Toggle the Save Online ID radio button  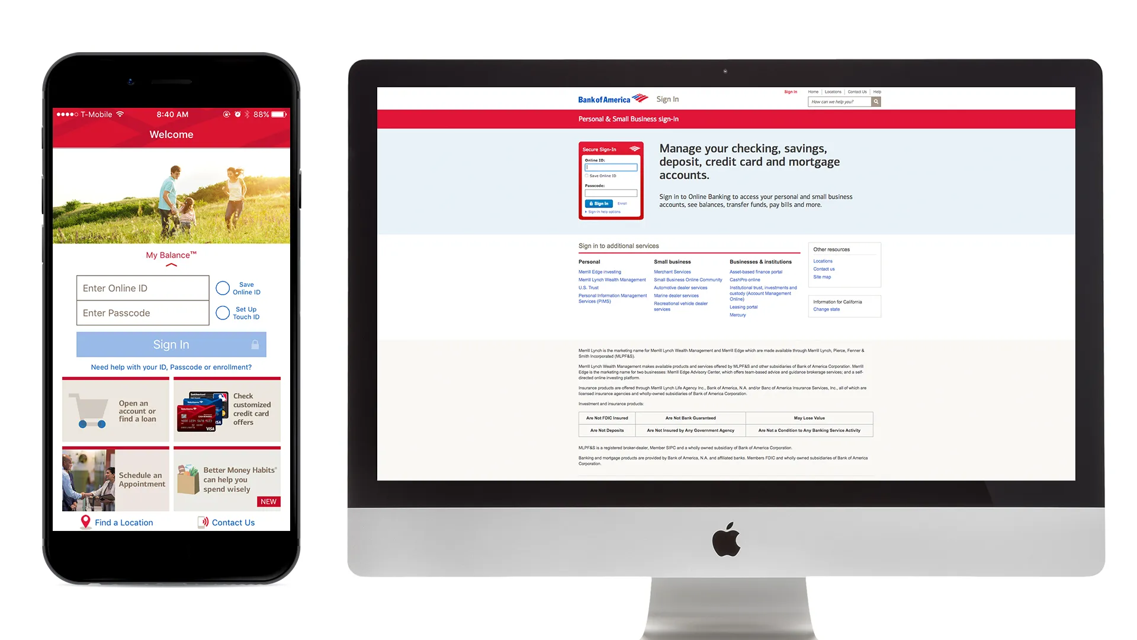click(x=222, y=287)
